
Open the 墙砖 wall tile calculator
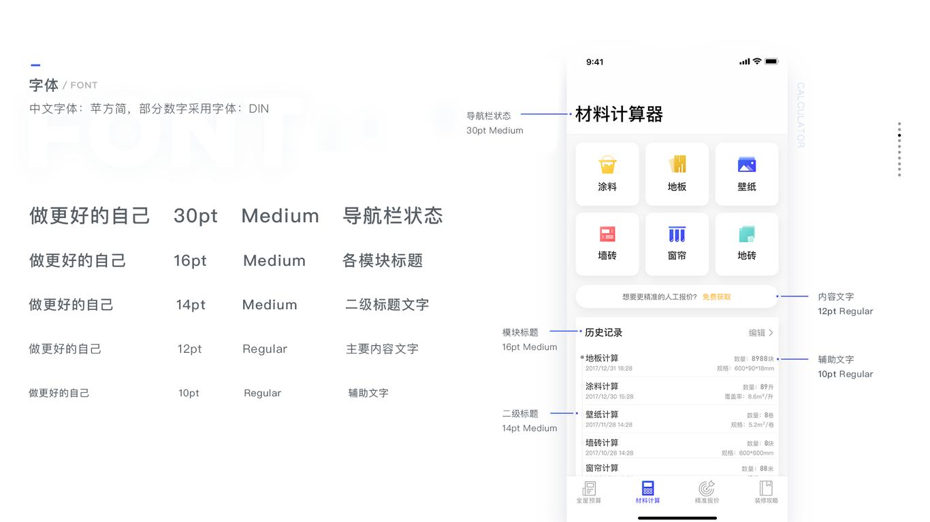coord(607,244)
